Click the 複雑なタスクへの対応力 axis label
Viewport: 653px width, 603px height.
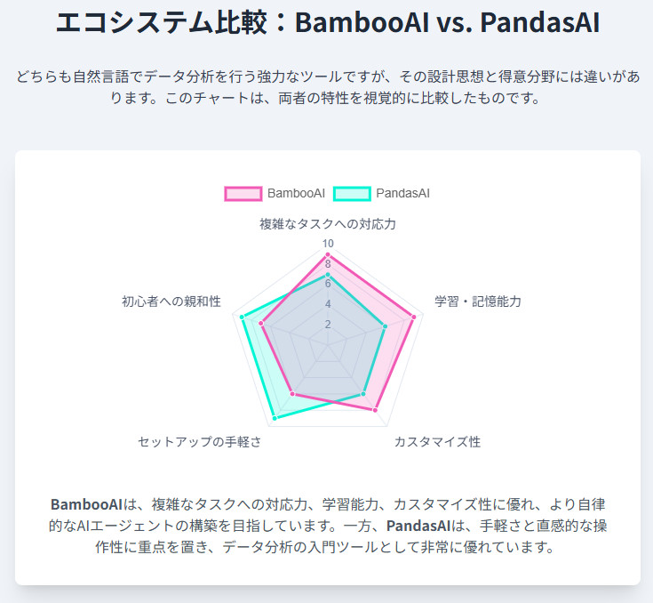click(328, 223)
